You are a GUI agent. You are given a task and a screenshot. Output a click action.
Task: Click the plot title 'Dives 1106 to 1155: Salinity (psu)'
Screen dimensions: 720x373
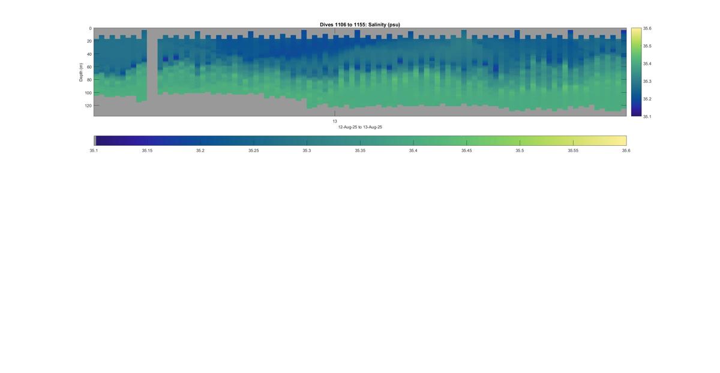coord(360,25)
